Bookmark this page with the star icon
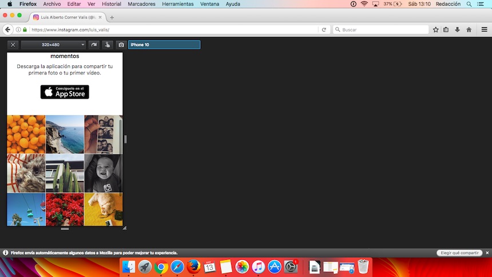492x277 pixels. [436, 30]
